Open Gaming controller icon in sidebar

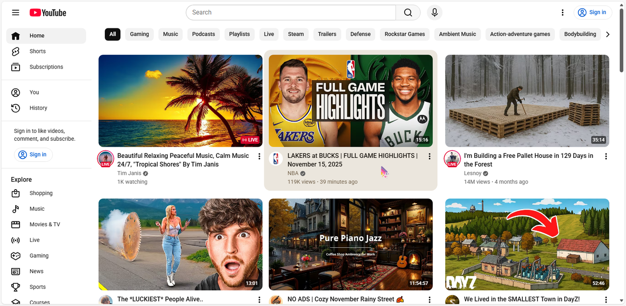[16, 256]
